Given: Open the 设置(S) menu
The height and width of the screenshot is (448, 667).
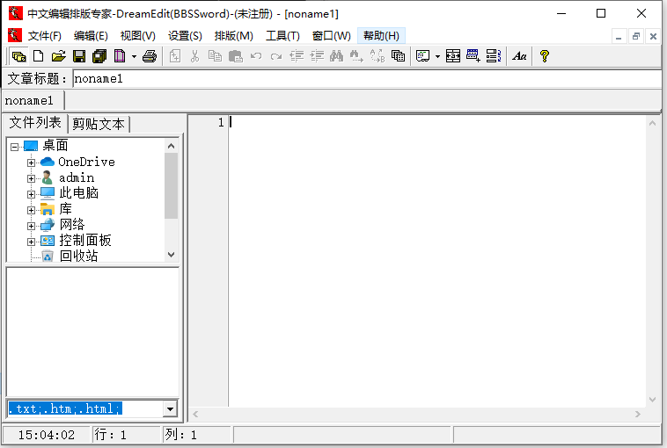Looking at the screenshot, I should tap(185, 36).
